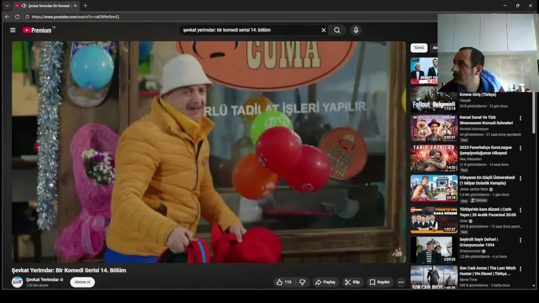
Task: Restore down the browser window
Action: click(518, 5)
